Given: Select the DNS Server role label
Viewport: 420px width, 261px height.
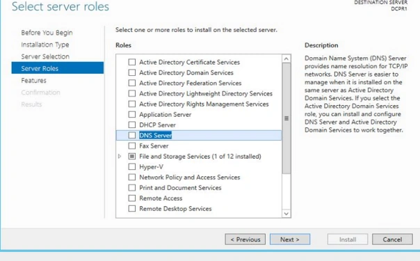Looking at the screenshot, I should pos(155,135).
